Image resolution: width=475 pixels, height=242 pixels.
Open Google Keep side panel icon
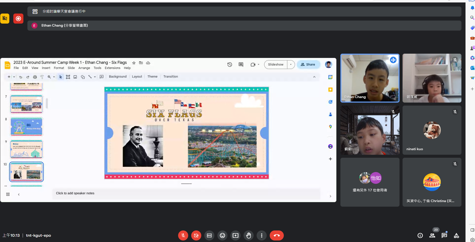(x=330, y=90)
